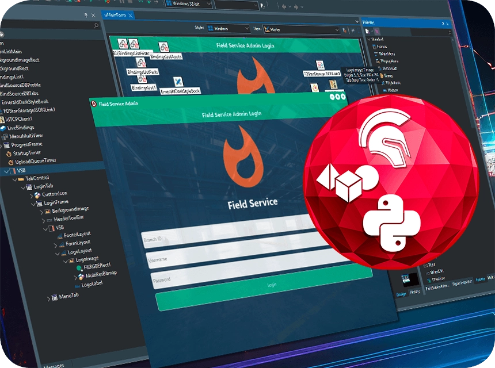
Task: Click the search magnifier icon in the Structure panel
Action: (96, 26)
